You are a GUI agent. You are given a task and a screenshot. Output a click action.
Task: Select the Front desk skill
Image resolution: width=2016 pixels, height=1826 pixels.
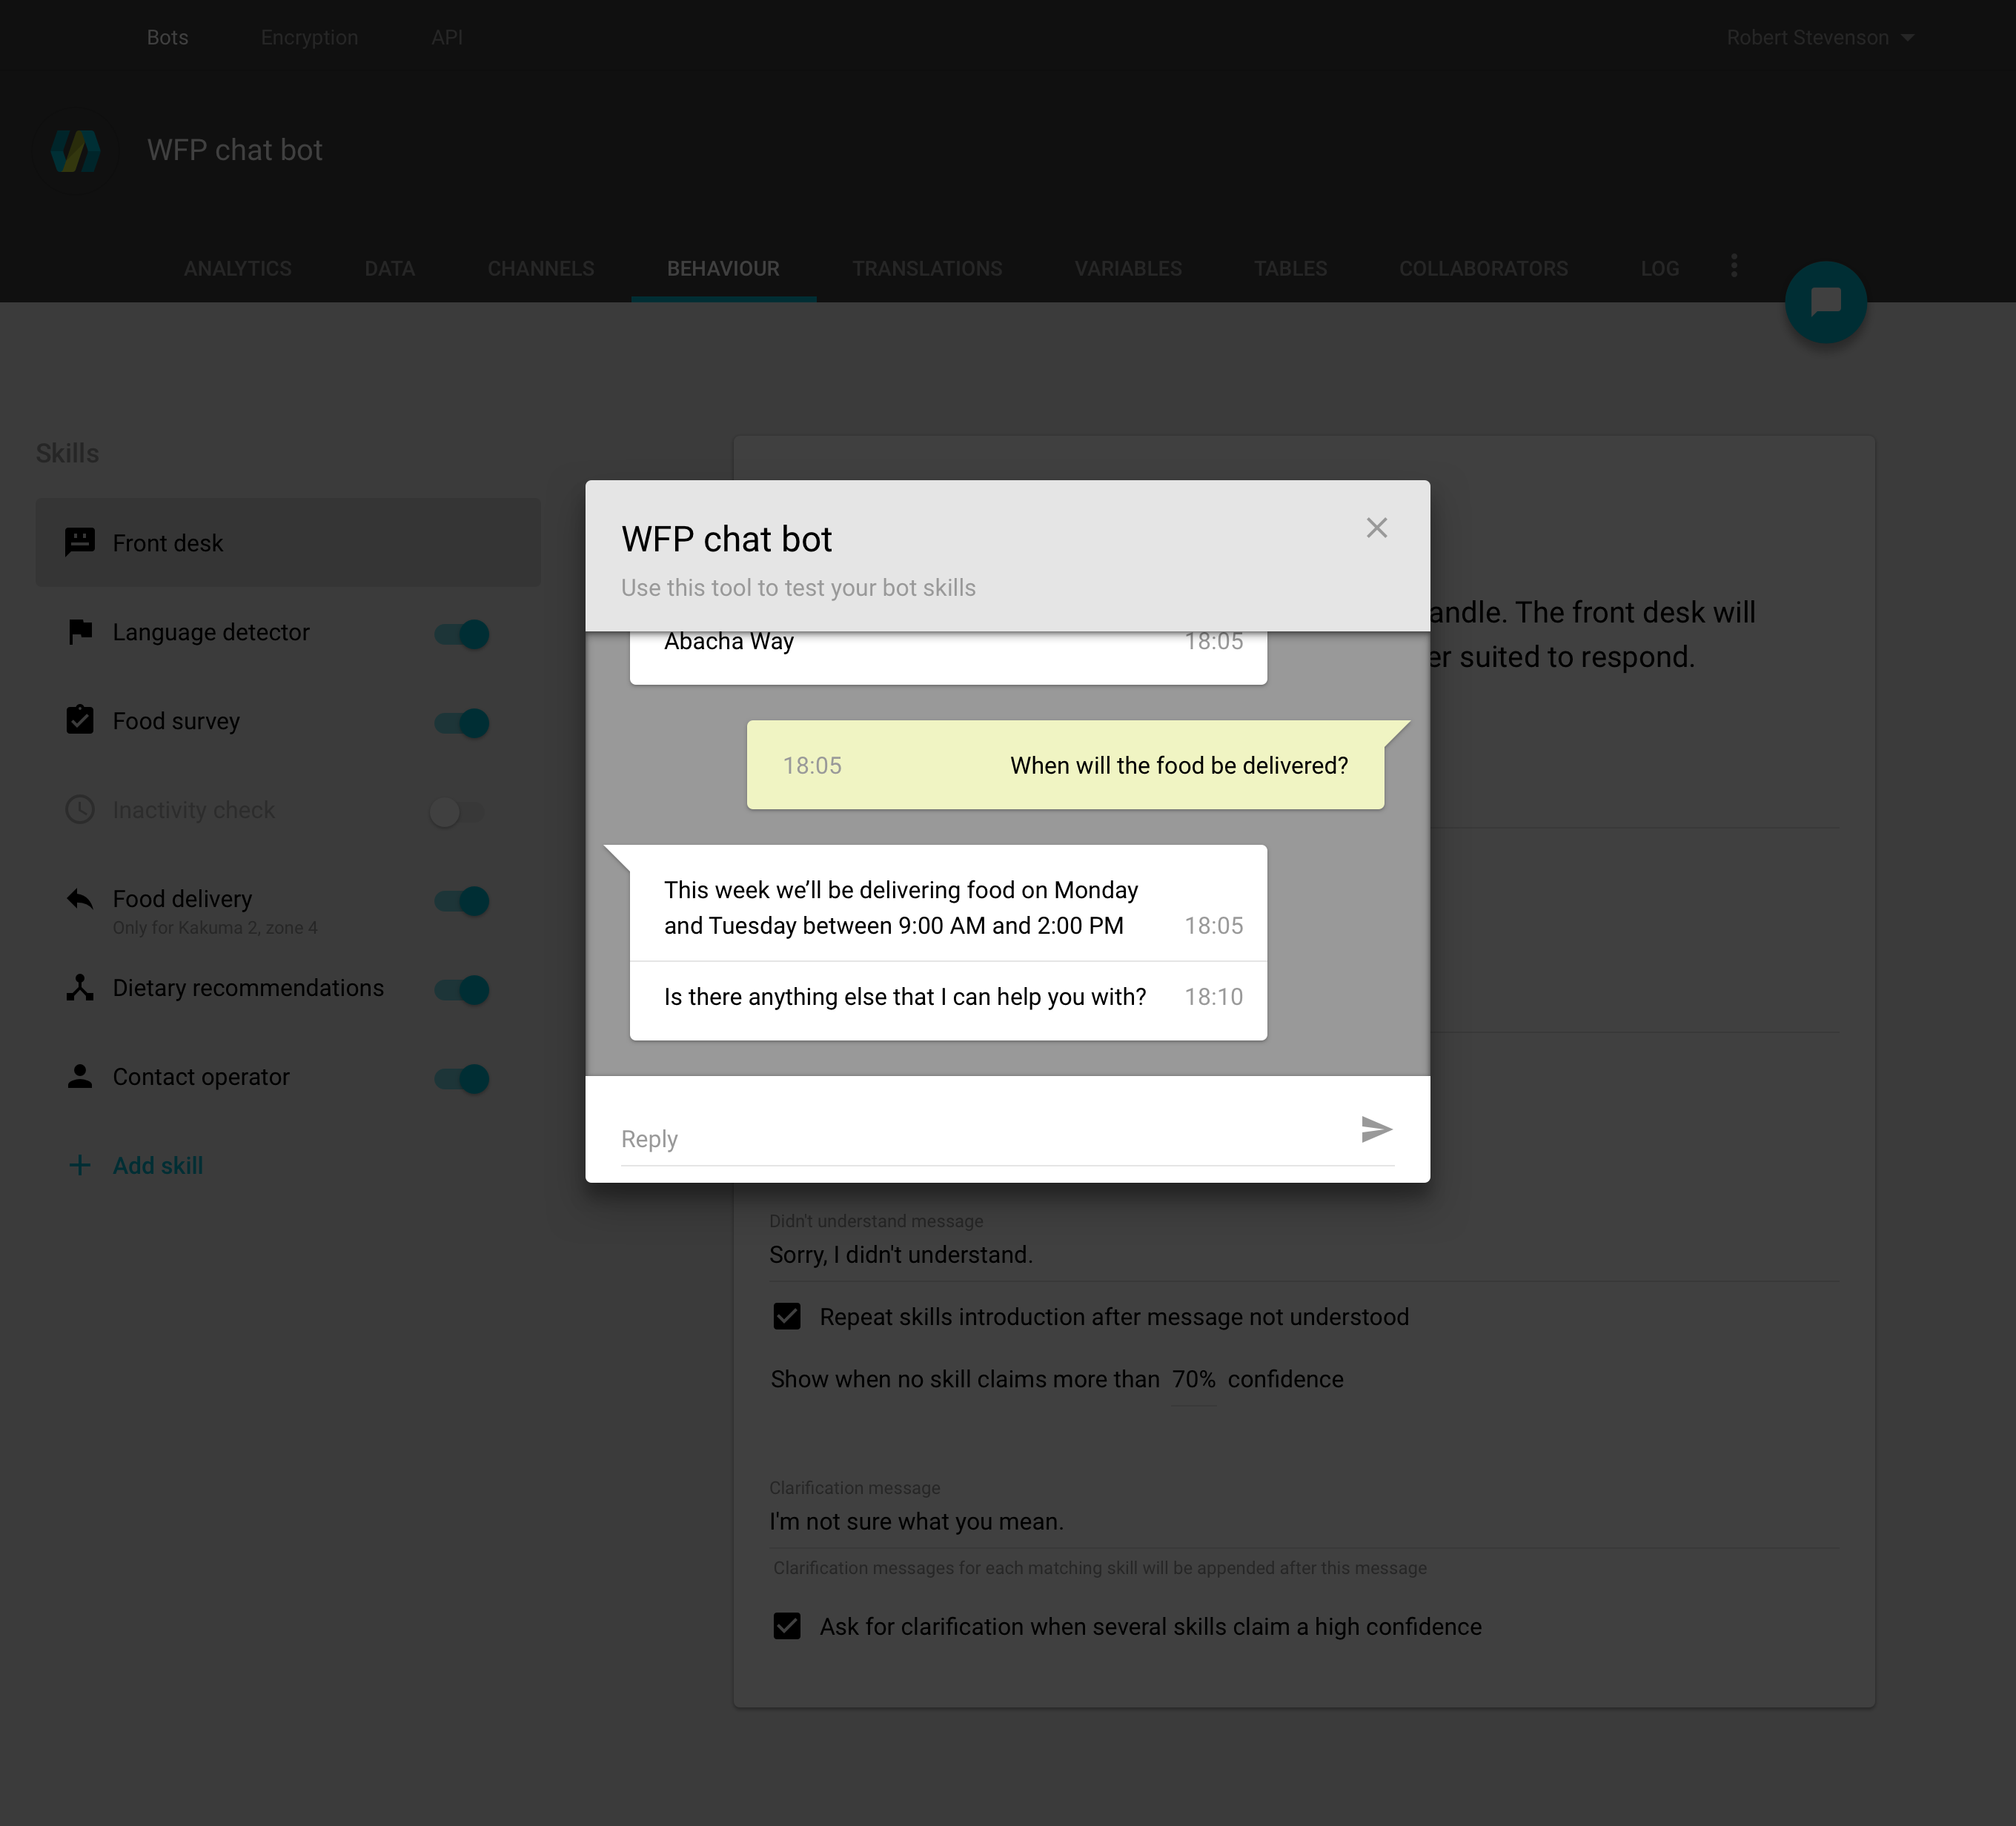(288, 542)
